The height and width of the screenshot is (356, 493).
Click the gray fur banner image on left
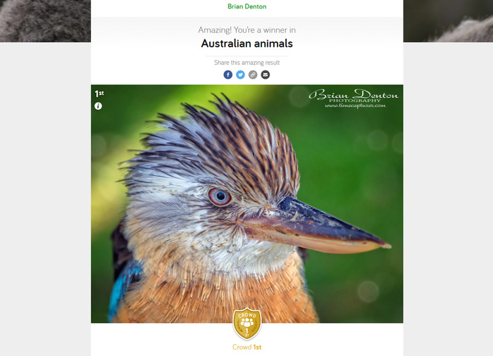tap(45, 20)
